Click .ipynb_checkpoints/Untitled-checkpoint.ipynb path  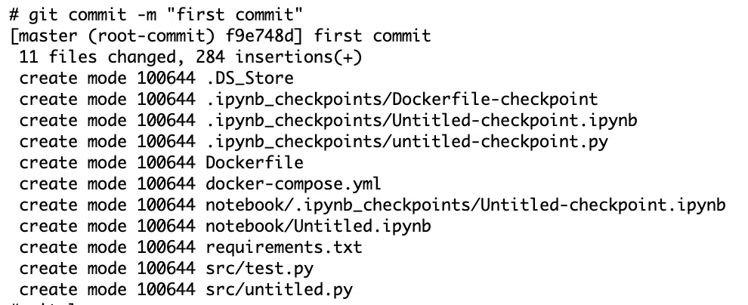click(422, 120)
